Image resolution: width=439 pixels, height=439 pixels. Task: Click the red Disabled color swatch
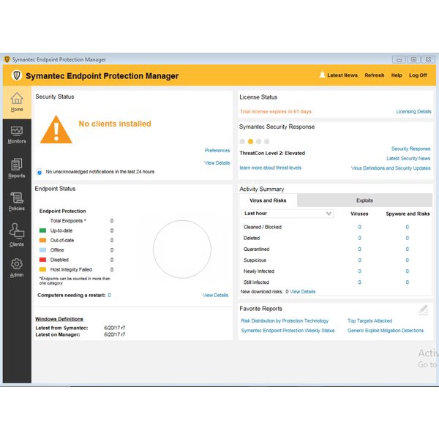point(42,260)
